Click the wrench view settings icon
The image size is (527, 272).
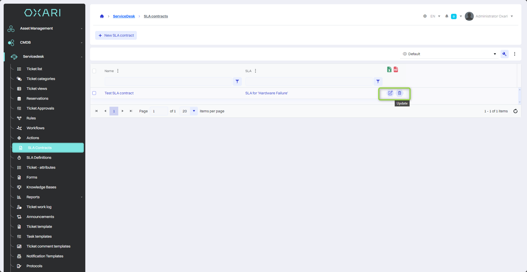[x=504, y=54]
